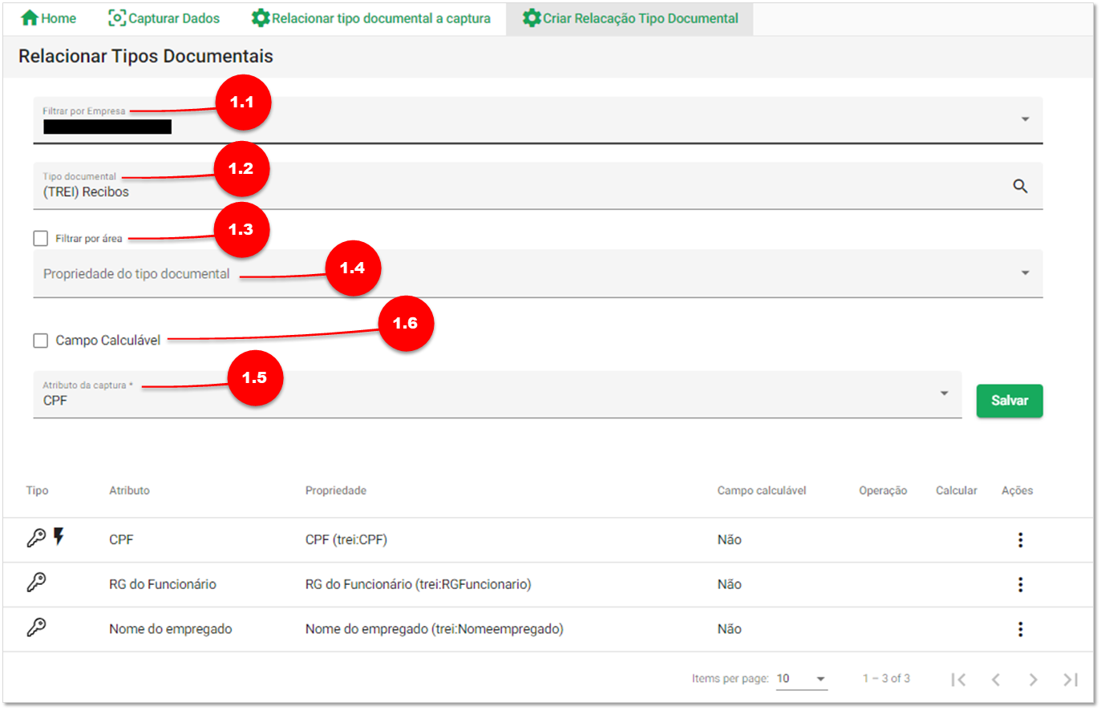The image size is (1101, 710).
Task: Check the Campo Calculável checkbox
Action: 41,341
